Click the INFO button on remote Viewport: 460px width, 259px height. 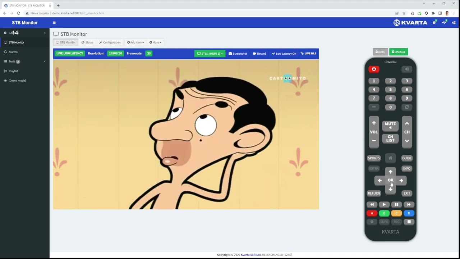click(x=407, y=168)
